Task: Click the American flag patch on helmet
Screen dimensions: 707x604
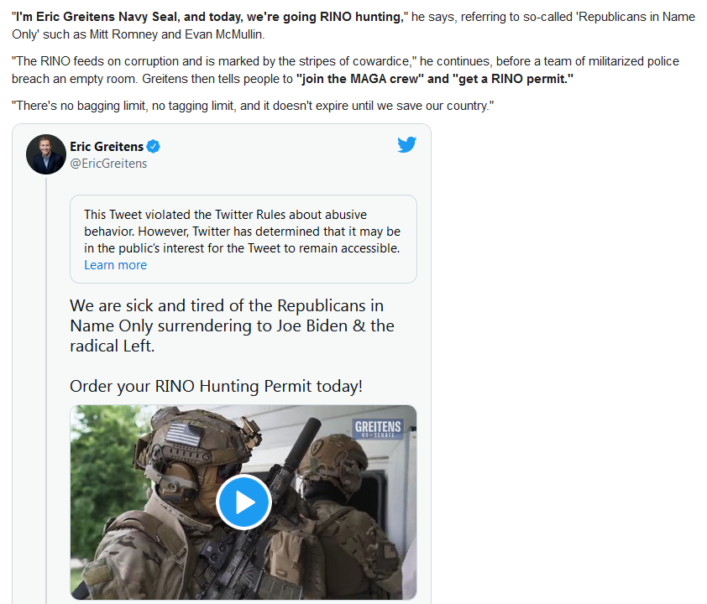Action: [x=185, y=435]
